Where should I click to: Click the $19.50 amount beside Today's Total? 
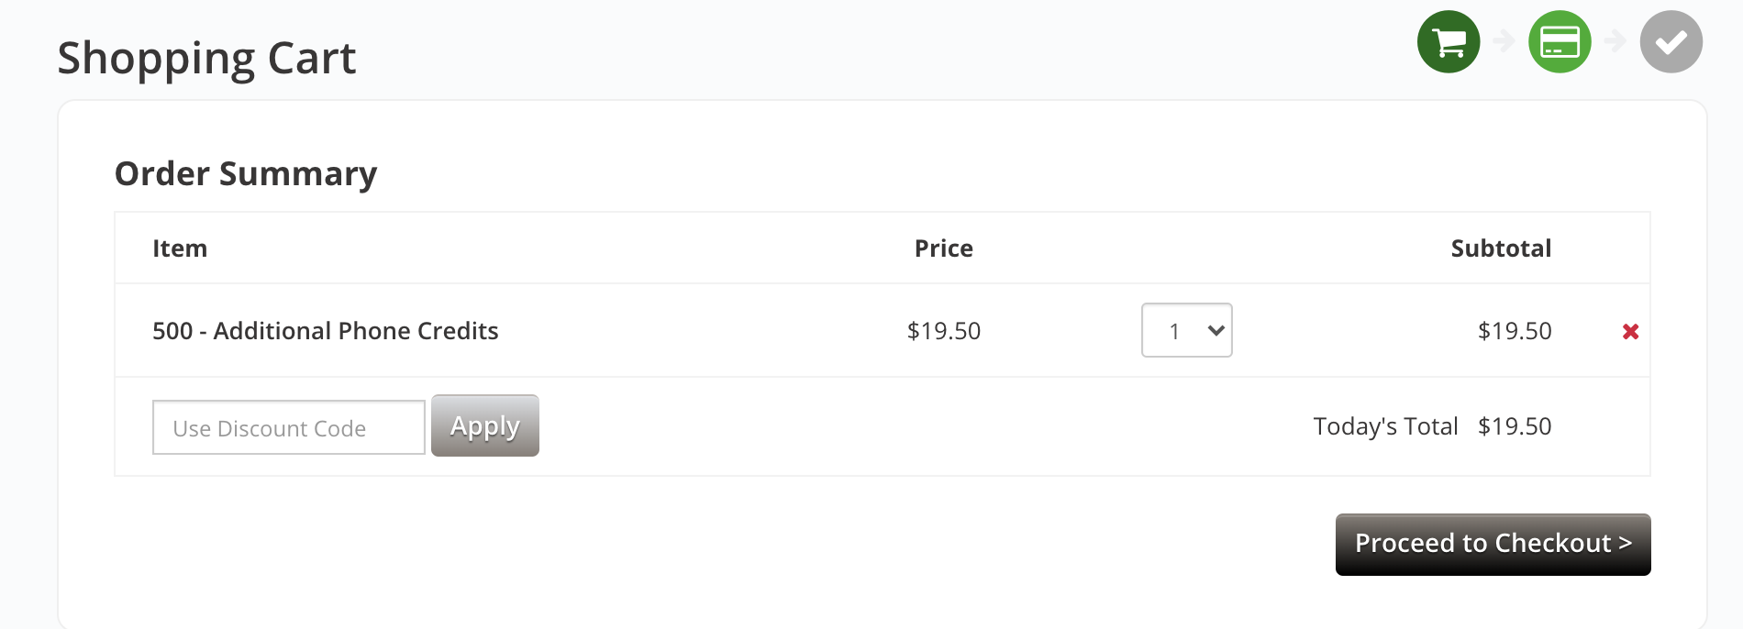click(1515, 426)
